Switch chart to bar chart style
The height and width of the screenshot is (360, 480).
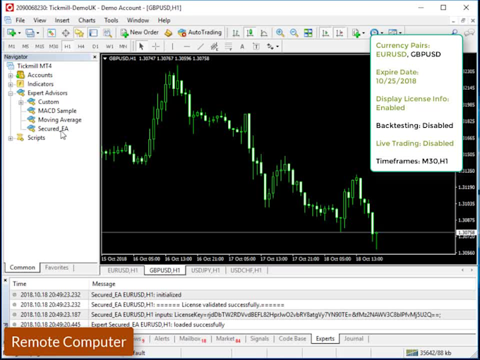236,32
